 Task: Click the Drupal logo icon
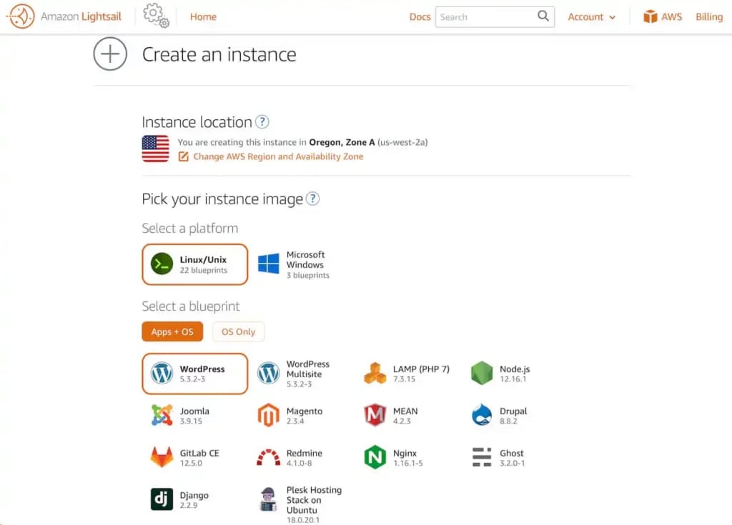pos(482,415)
